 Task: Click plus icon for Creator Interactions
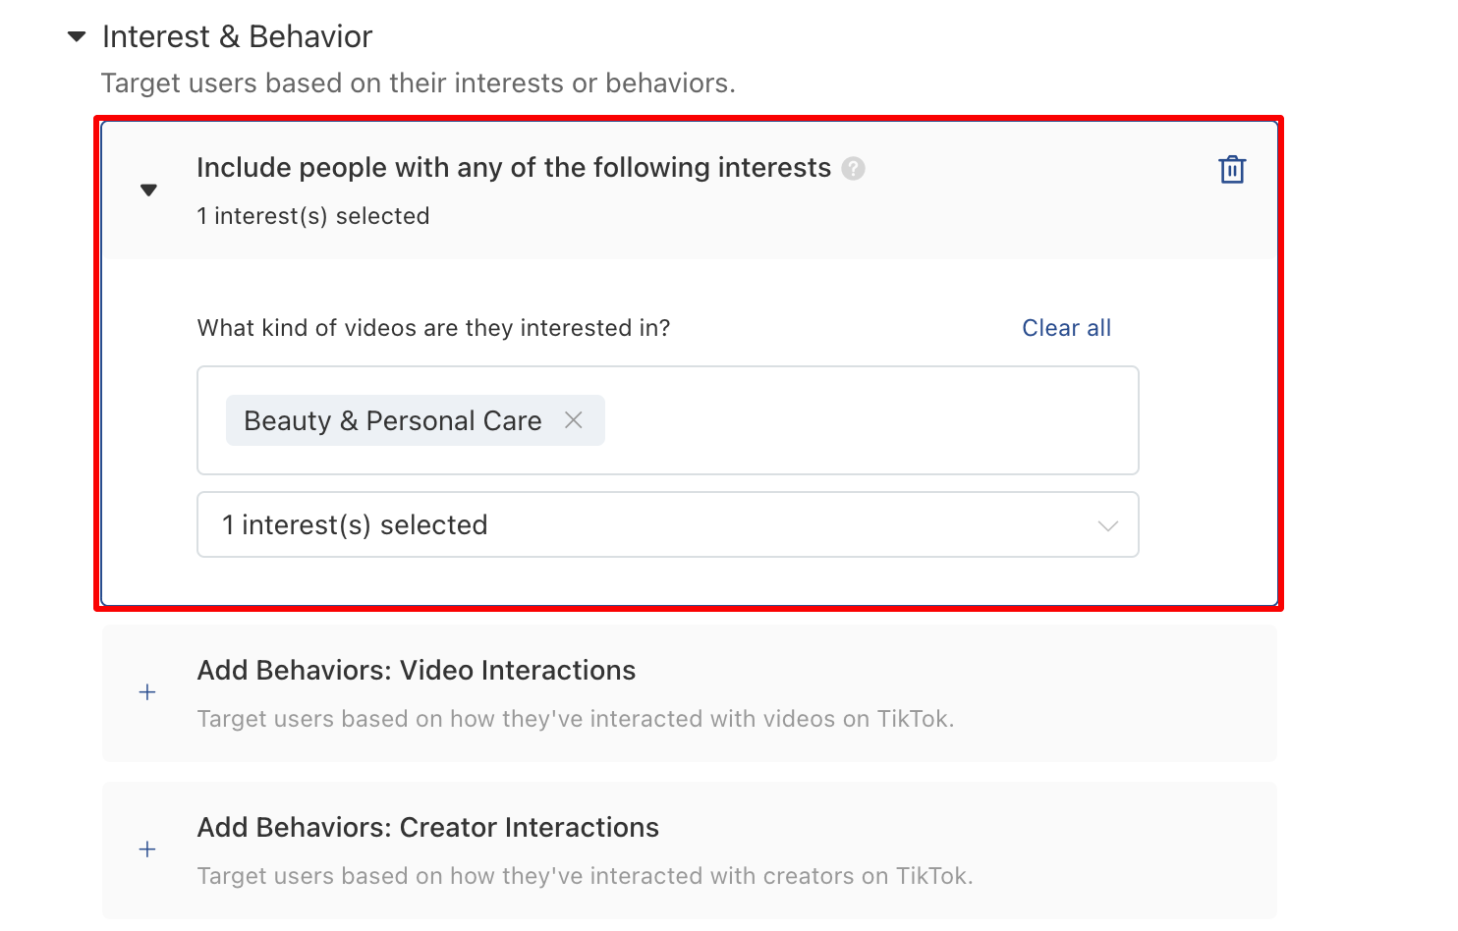147,849
